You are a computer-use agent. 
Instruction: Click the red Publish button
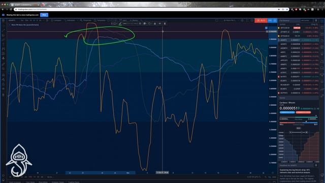[x=261, y=20]
